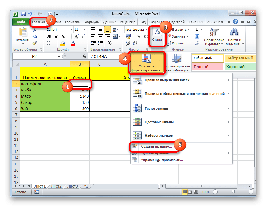Click the Fill down arrow icon
Image resolution: width=271 pixels, height=207 pixels.
coord(197,36)
